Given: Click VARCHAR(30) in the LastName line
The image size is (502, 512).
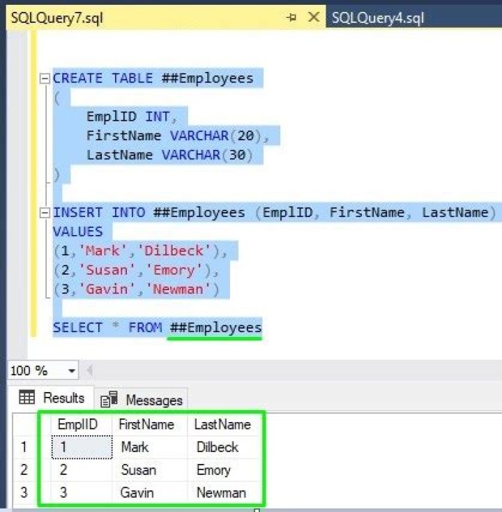Looking at the screenshot, I should tap(207, 155).
